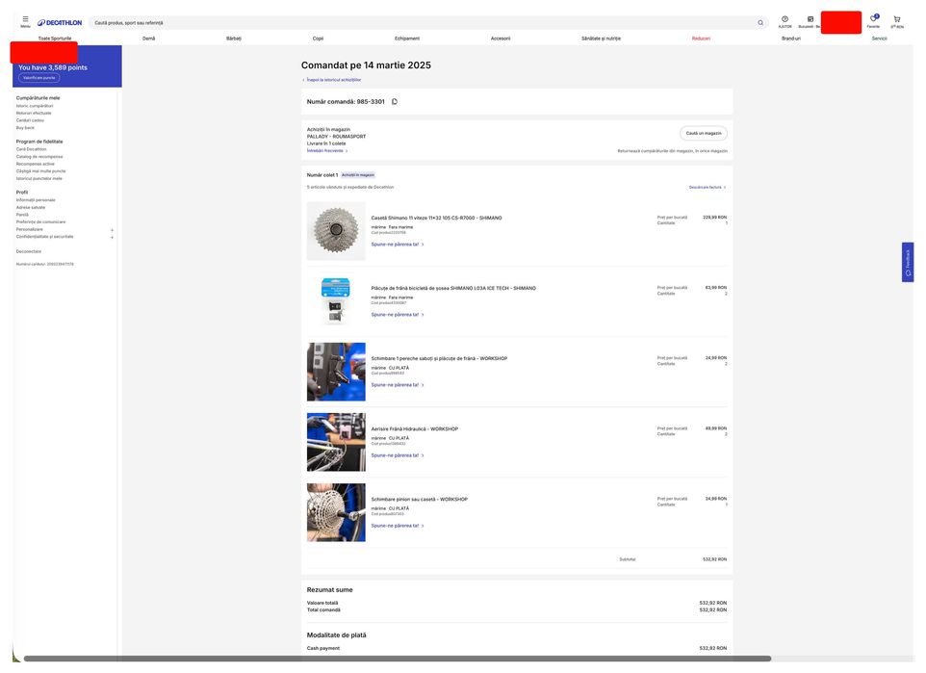Open the Copii menu

(x=318, y=39)
